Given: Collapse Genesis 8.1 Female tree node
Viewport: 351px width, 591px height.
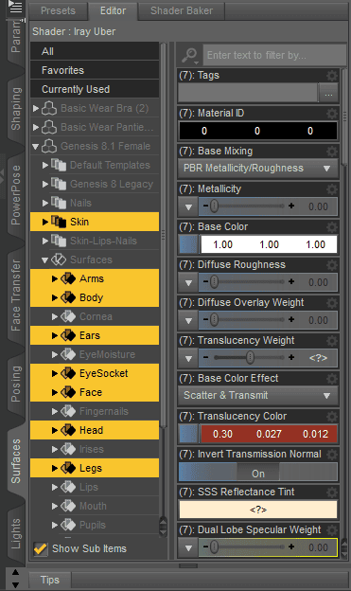Looking at the screenshot, I should tap(36, 146).
